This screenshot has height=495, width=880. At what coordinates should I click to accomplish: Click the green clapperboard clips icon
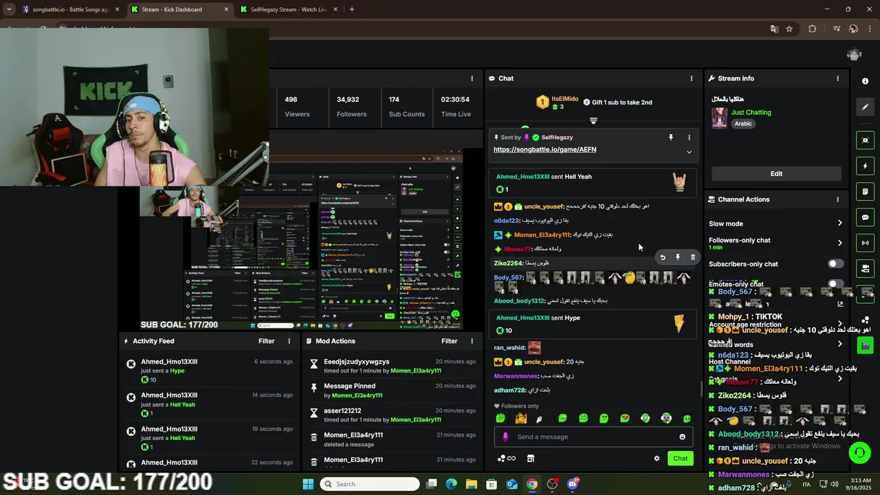[x=865, y=345]
